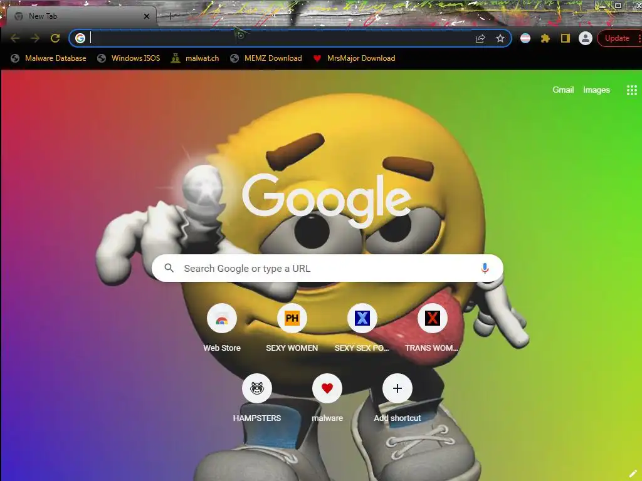The height and width of the screenshot is (481, 642).
Task: Open the striped flag extension icon
Action: click(525, 38)
